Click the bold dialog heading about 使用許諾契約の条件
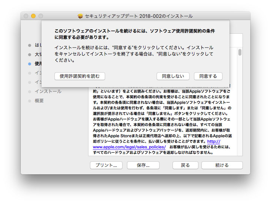This screenshot has height=204, width=271. click(x=135, y=34)
